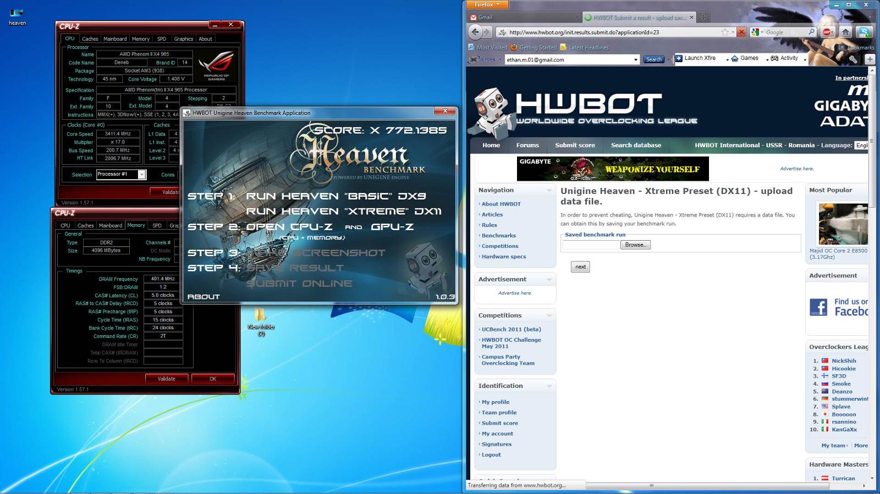Open Most Visited bookmarks
Screen dimensions: 880x494
point(488,47)
